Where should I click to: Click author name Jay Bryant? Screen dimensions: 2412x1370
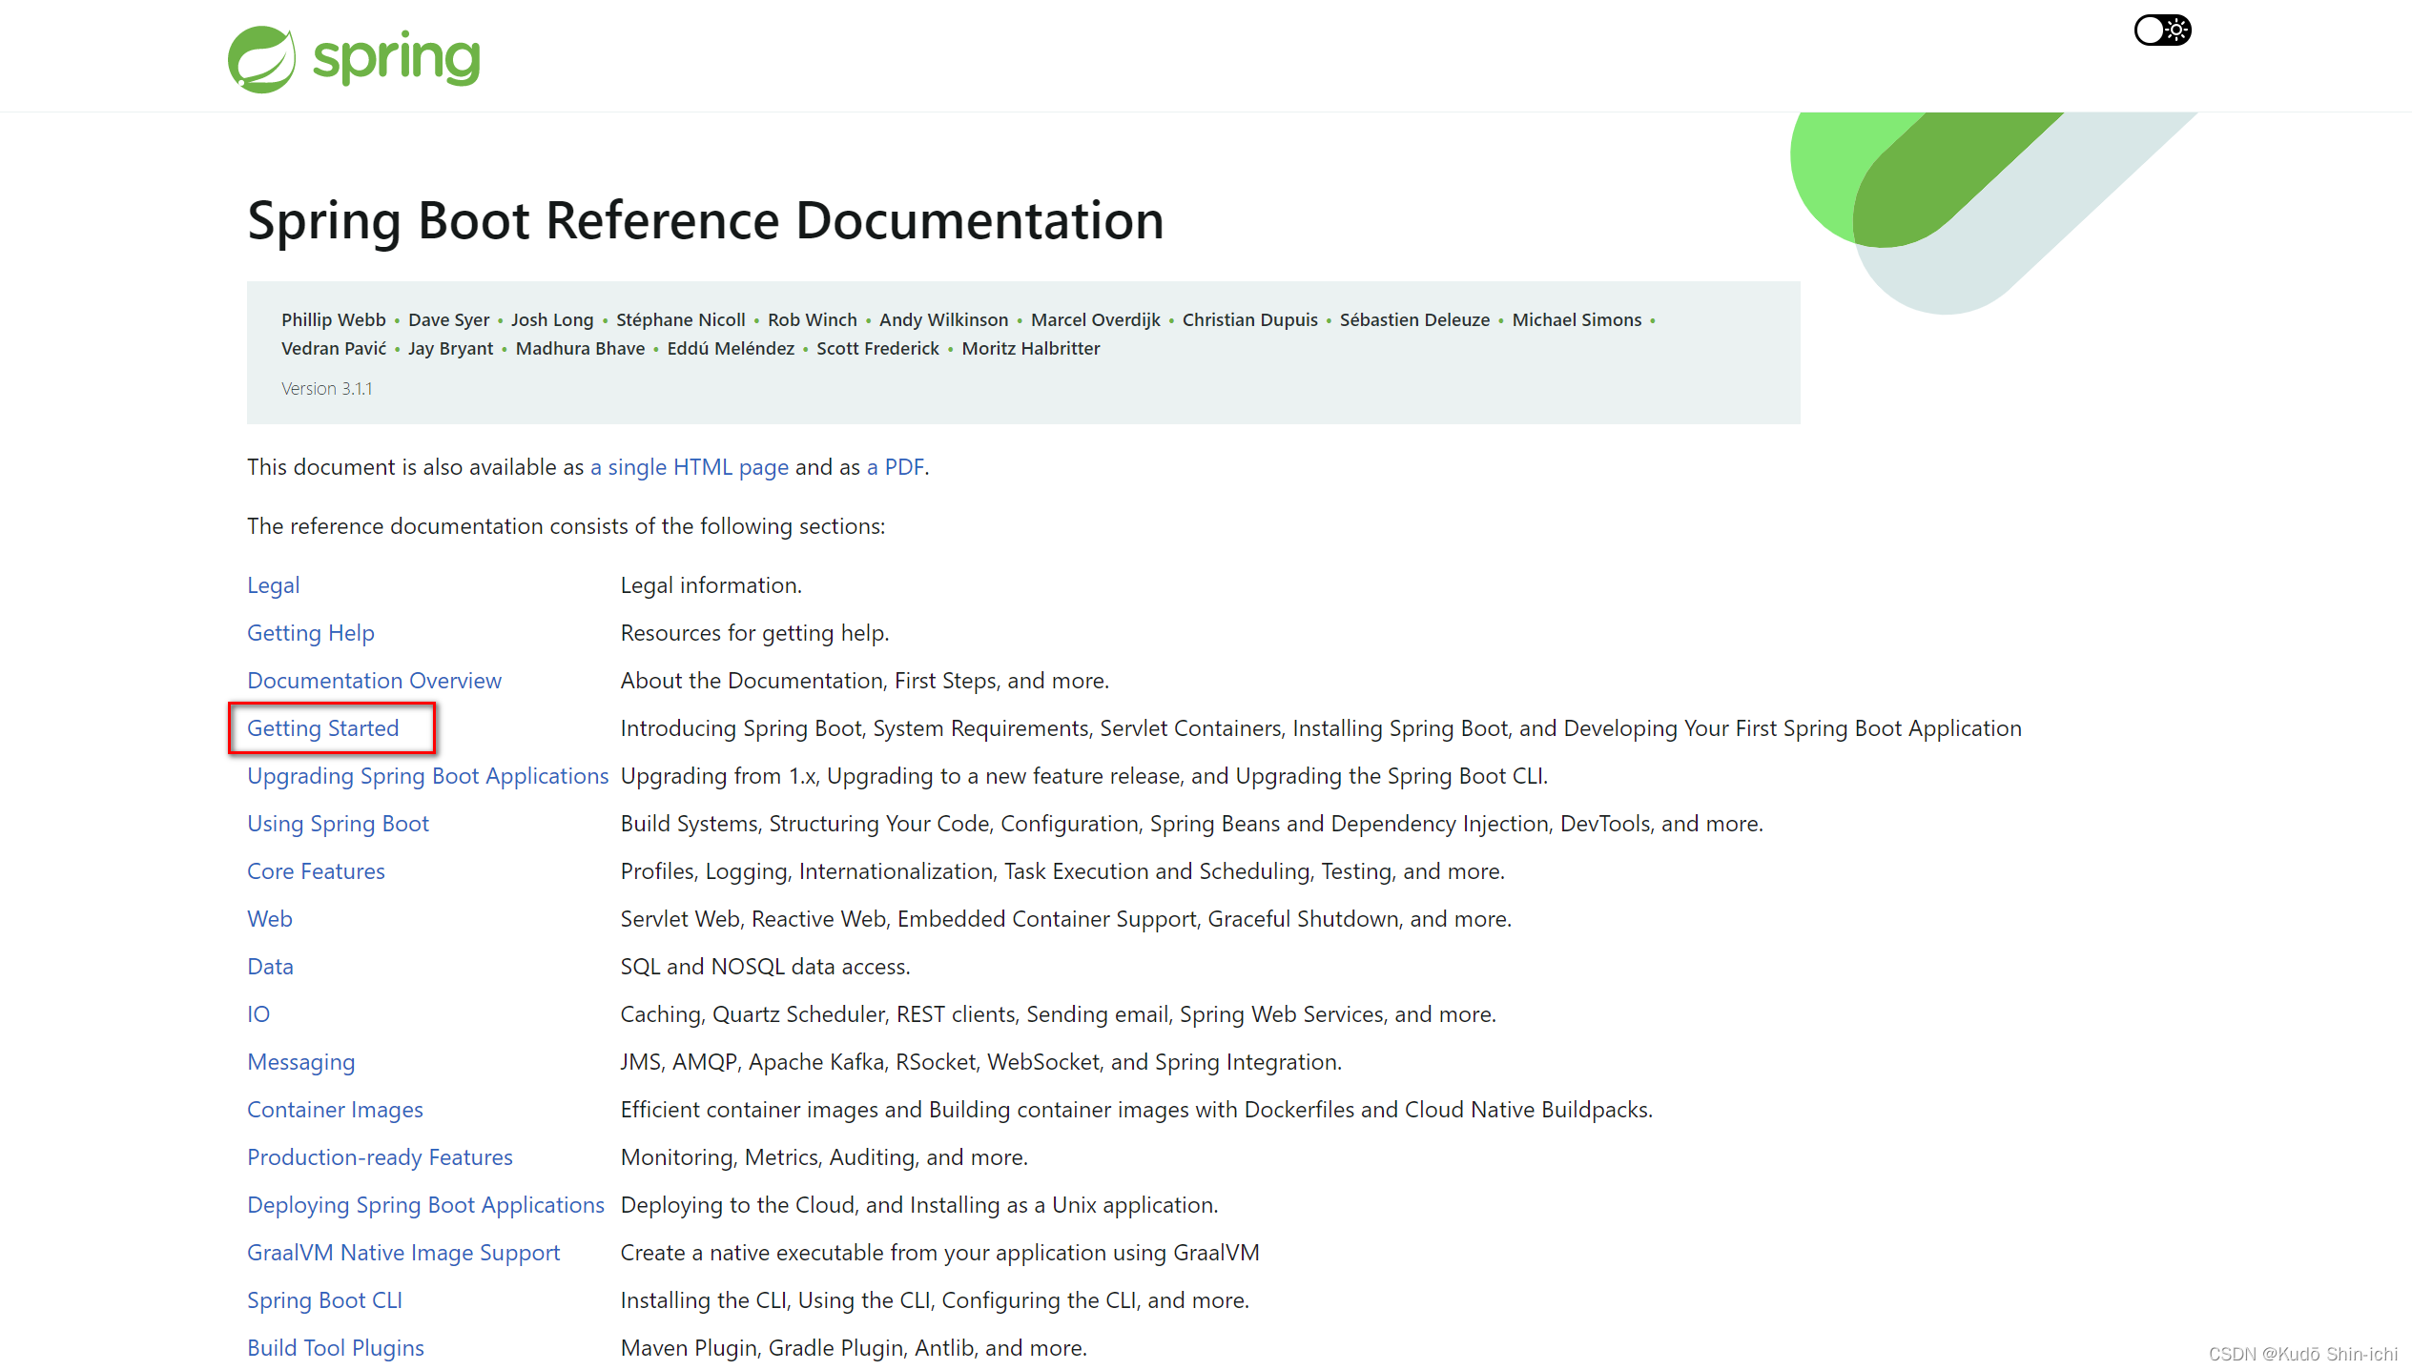click(x=451, y=349)
